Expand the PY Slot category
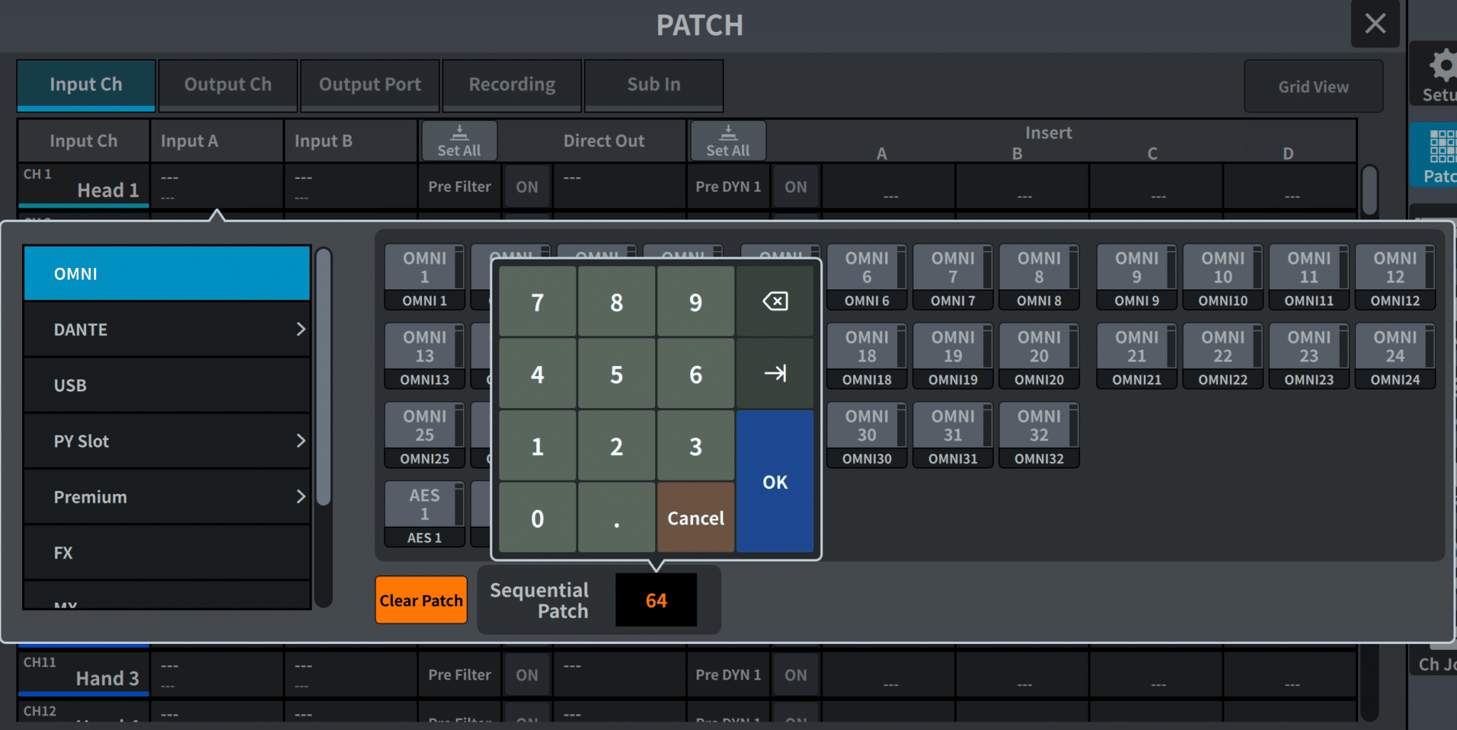1457x730 pixels. pos(166,441)
